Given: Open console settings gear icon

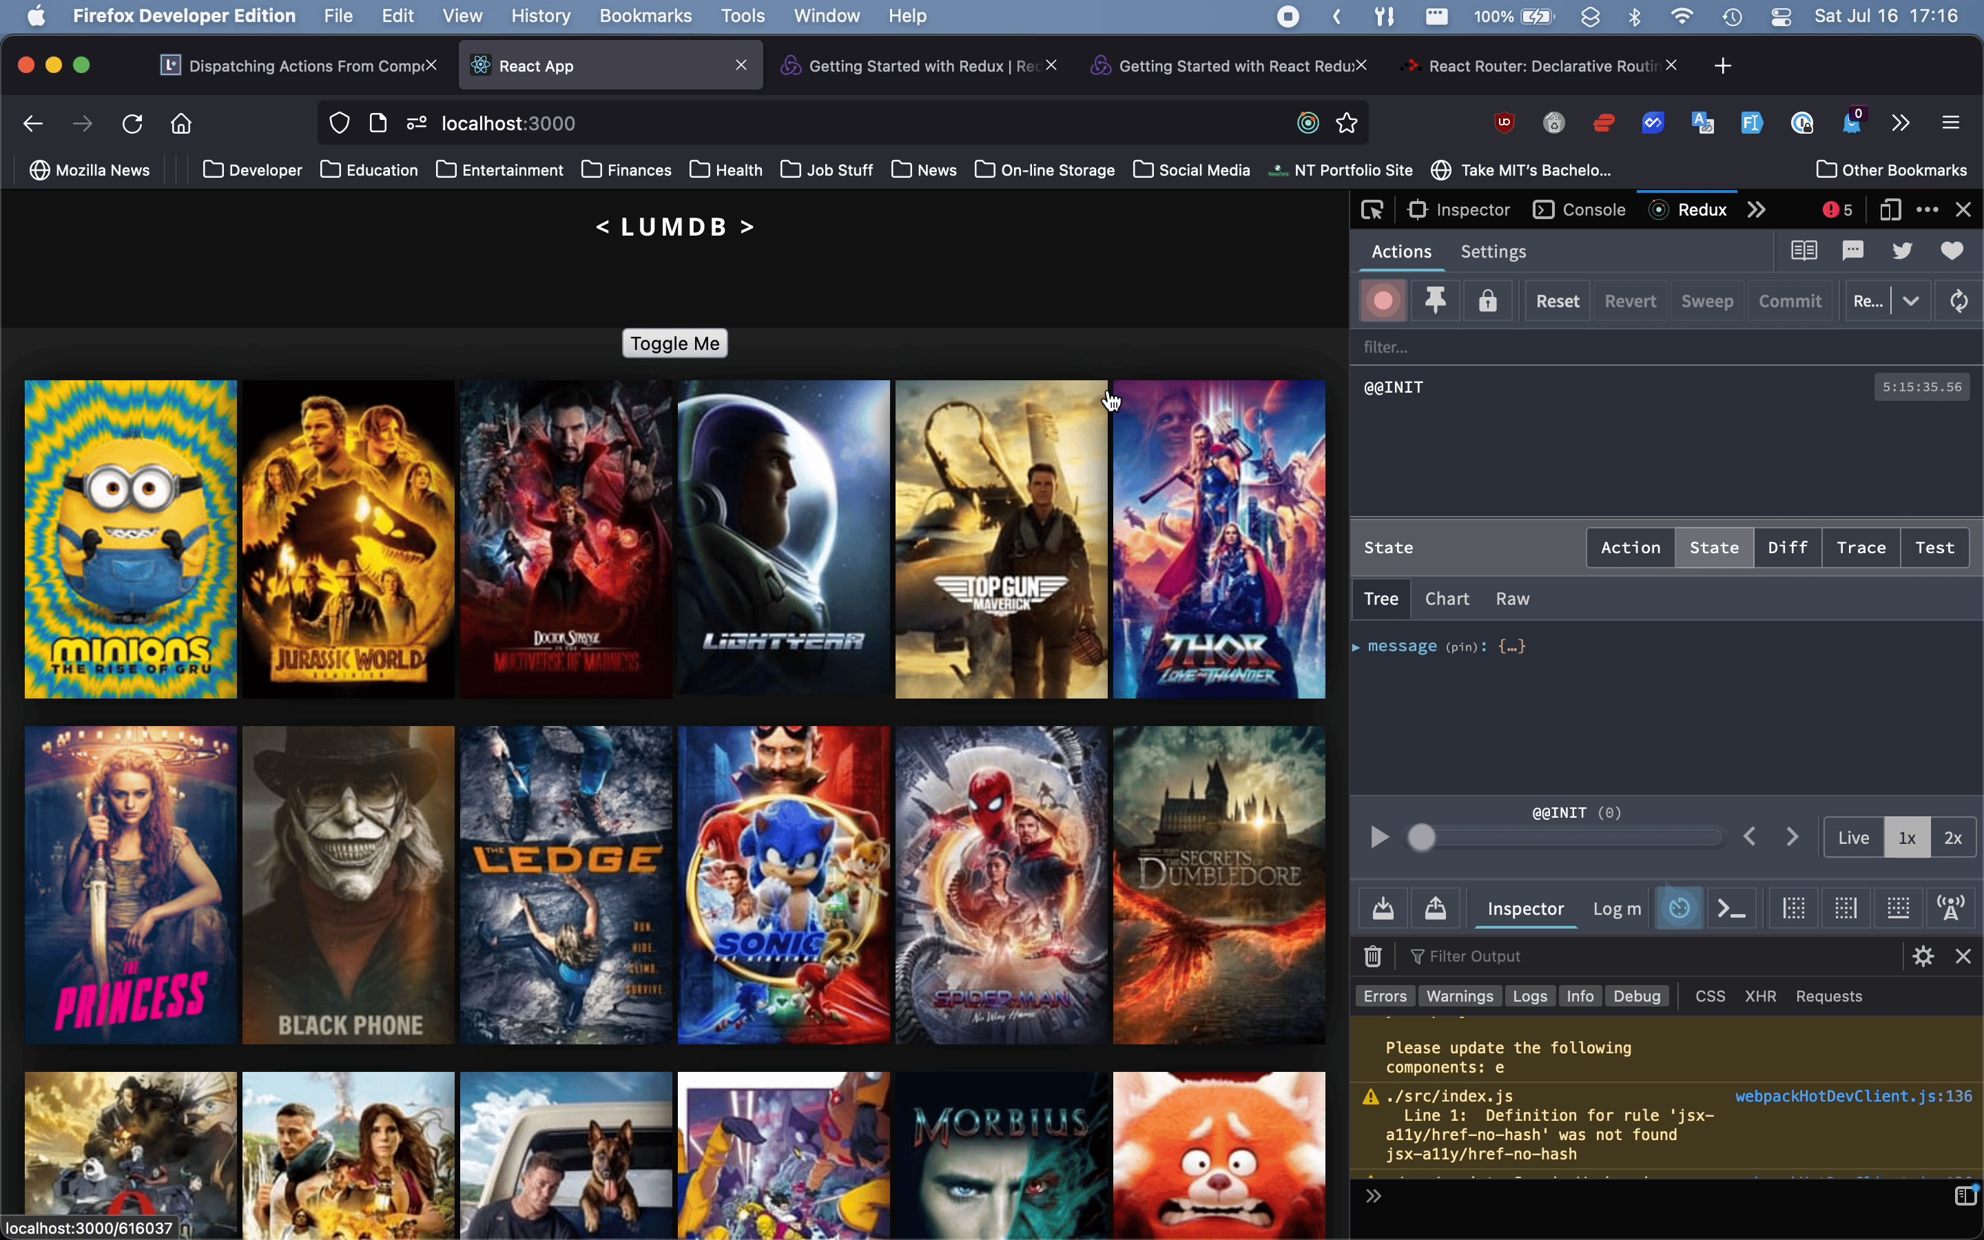Looking at the screenshot, I should click(x=1923, y=956).
